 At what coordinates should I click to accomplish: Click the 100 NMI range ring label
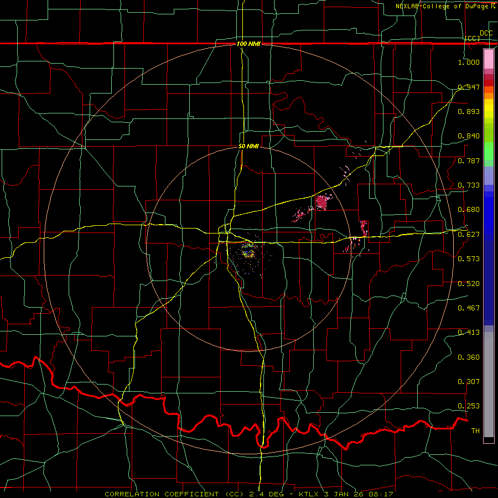(248, 44)
